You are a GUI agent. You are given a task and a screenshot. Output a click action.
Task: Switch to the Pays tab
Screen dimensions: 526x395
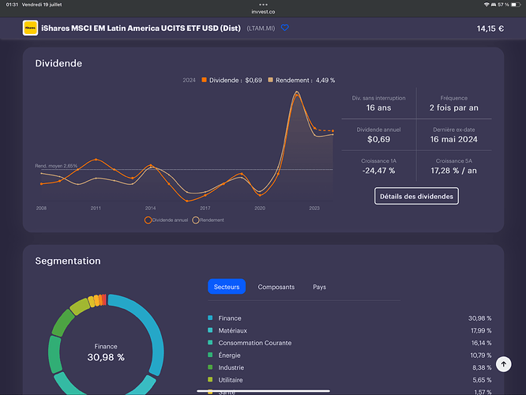point(319,287)
